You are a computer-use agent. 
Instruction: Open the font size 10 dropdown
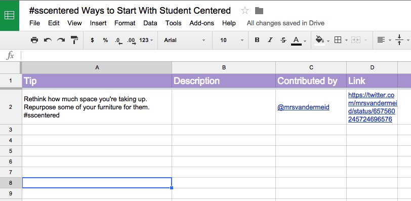tap(232, 40)
